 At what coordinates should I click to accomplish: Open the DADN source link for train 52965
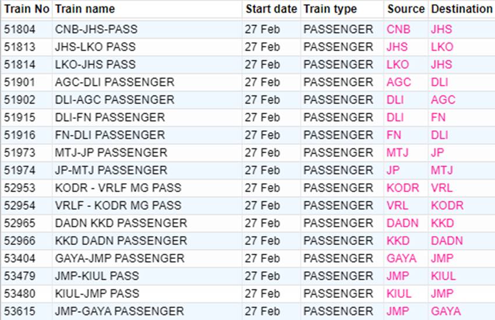tap(402, 223)
